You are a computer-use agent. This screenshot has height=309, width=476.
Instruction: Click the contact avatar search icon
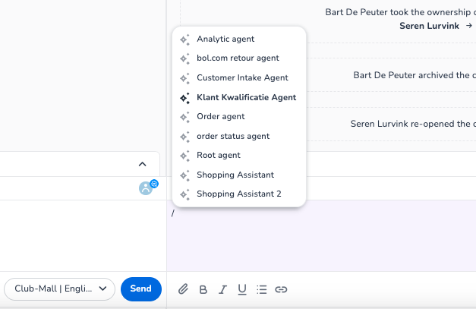147,188
